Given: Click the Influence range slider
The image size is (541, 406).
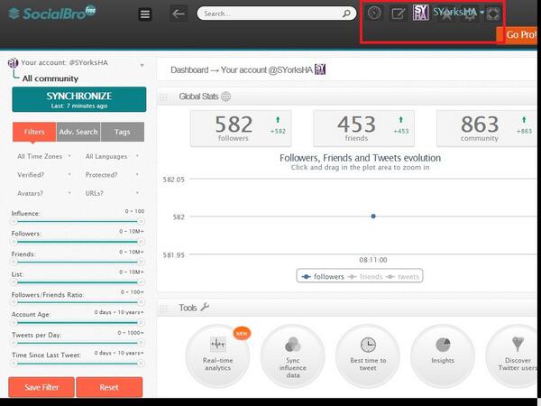Looking at the screenshot, I should coord(78,221).
